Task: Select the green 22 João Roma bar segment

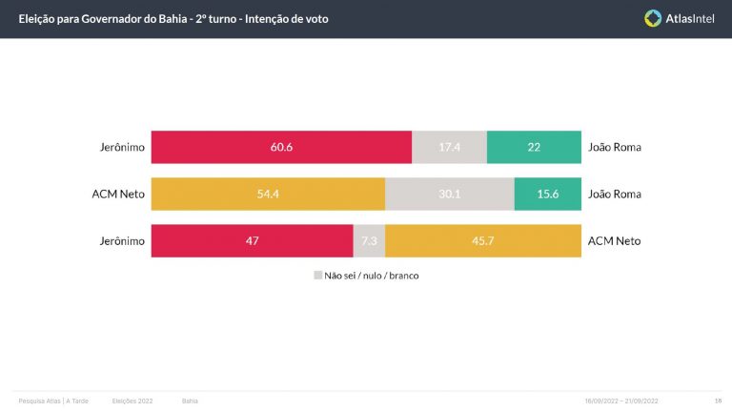Action: 534,147
